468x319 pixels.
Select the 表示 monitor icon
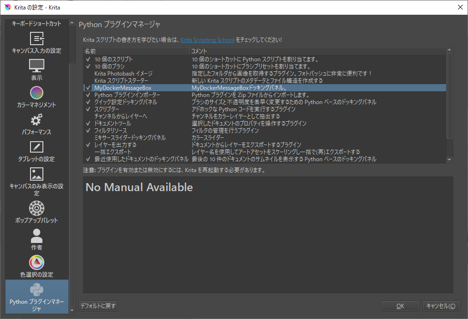coord(37,66)
